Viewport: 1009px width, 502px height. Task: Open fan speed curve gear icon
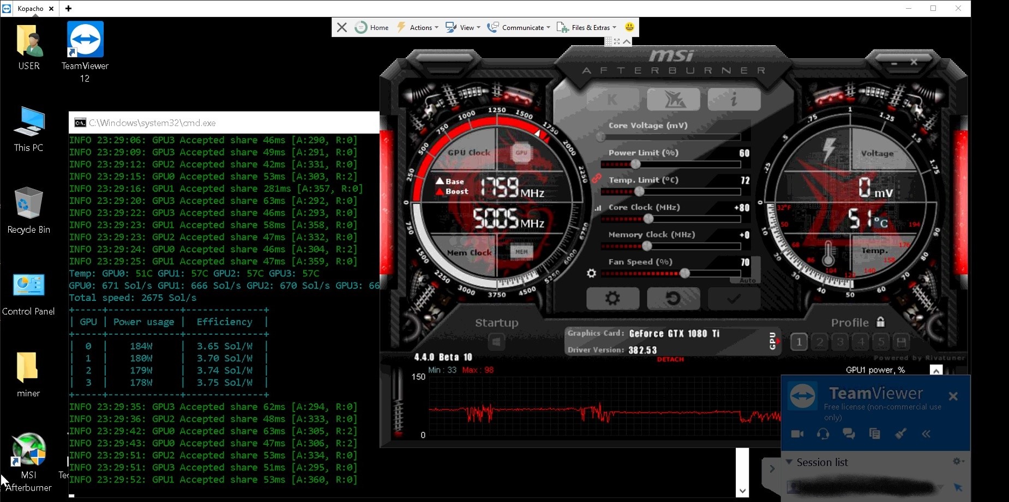[591, 273]
